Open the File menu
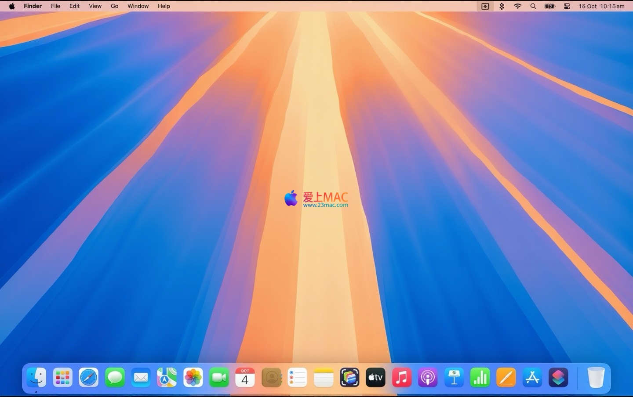Viewport: 633px width, 397px height. pyautogui.click(x=55, y=6)
